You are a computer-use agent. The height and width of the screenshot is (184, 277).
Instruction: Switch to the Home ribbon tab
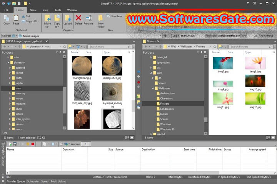(20, 10)
